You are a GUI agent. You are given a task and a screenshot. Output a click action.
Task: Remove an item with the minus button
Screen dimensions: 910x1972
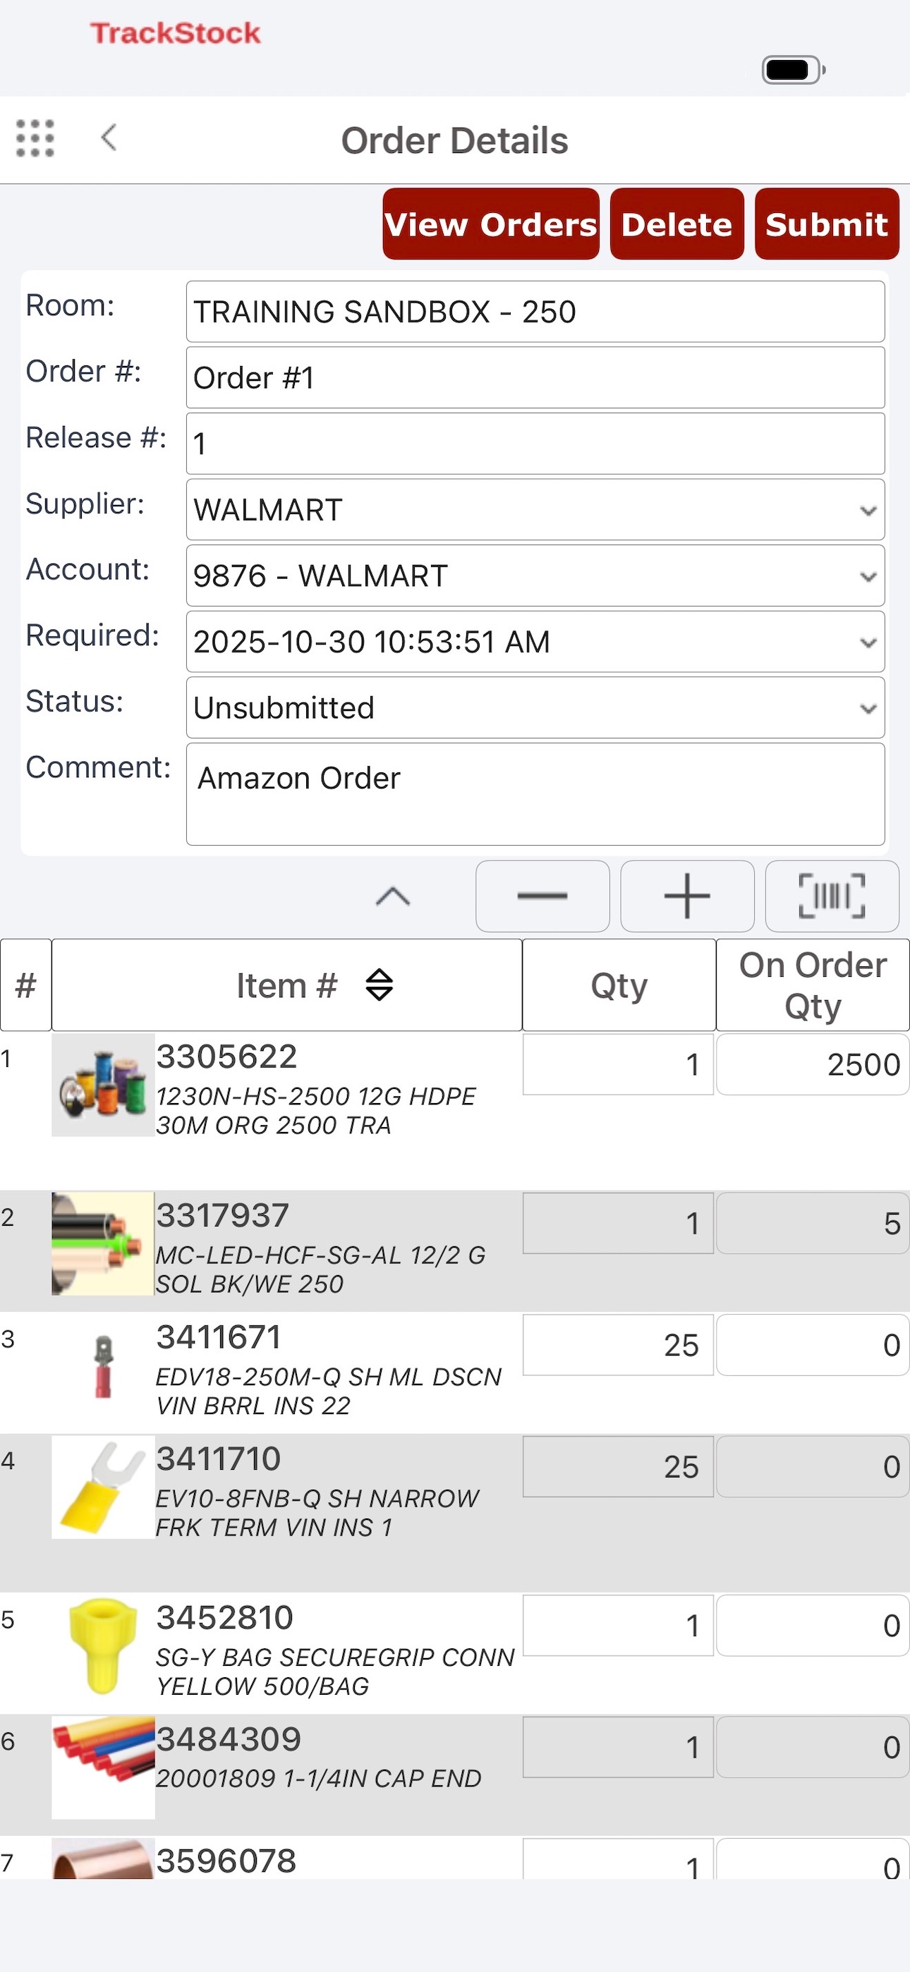click(x=542, y=896)
